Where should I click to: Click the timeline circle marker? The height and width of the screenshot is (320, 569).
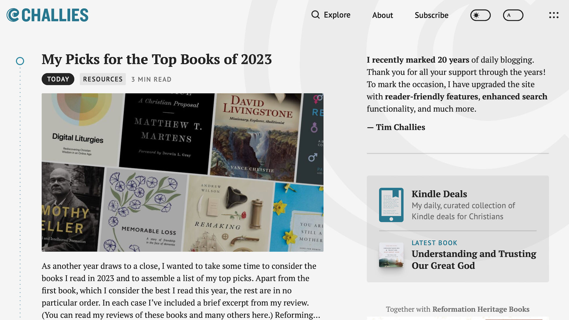(20, 61)
